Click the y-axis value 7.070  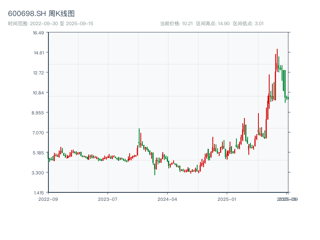click(x=38, y=133)
